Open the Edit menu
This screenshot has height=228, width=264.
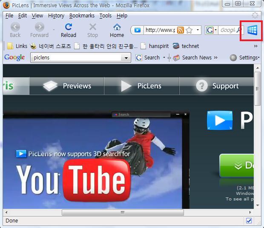23,16
